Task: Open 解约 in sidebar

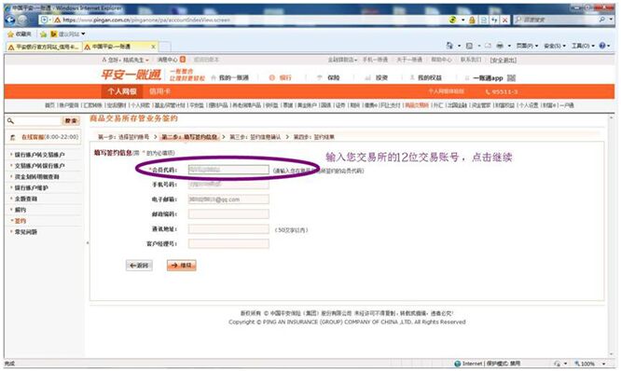Action: coord(21,210)
